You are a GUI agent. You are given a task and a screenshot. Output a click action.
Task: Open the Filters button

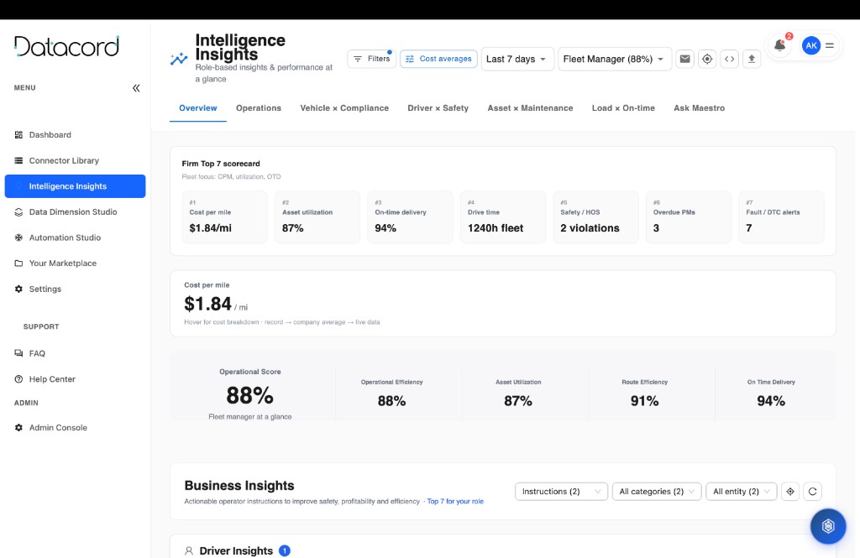point(372,59)
